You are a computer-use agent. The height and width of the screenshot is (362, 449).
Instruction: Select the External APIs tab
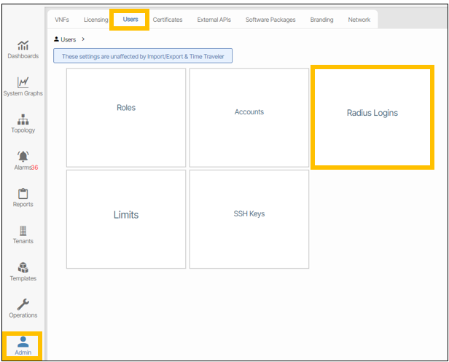click(214, 20)
